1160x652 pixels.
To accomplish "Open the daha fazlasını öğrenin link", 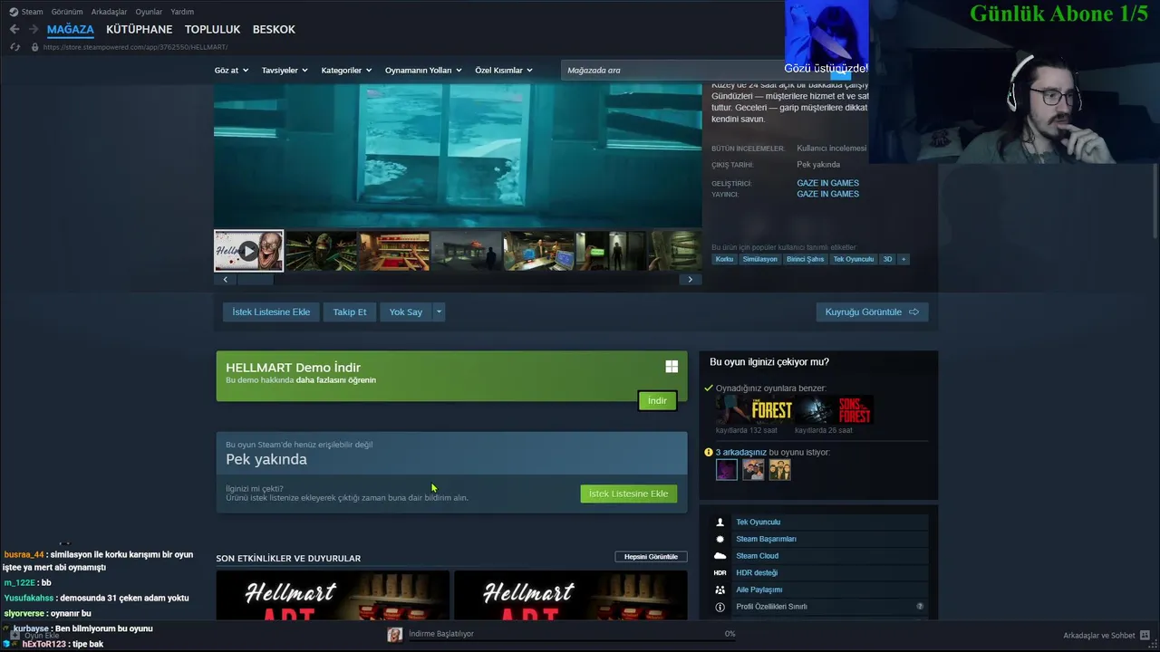I will [x=335, y=380].
